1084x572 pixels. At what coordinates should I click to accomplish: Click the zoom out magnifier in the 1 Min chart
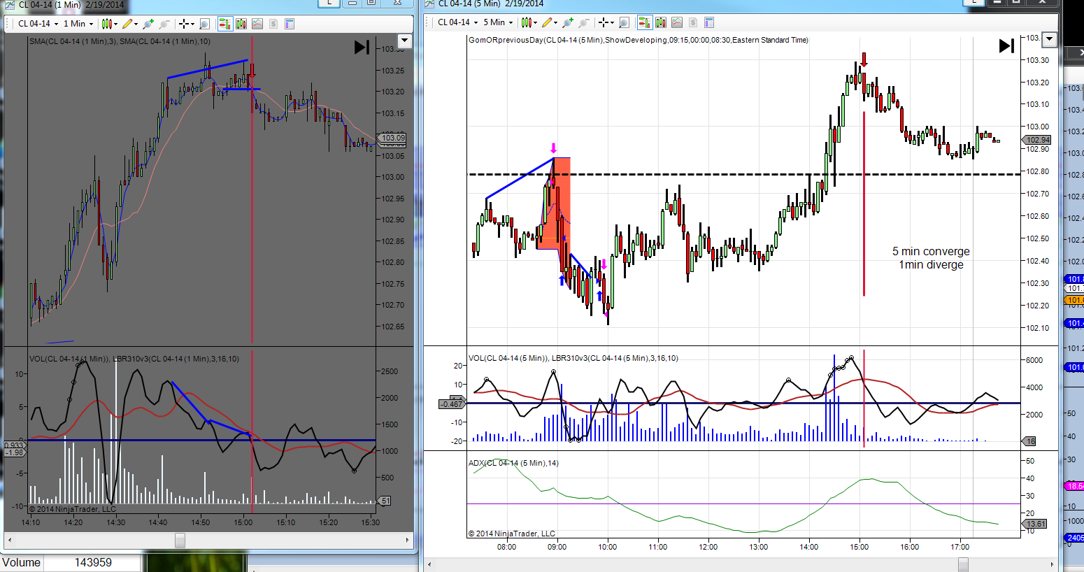[x=164, y=24]
